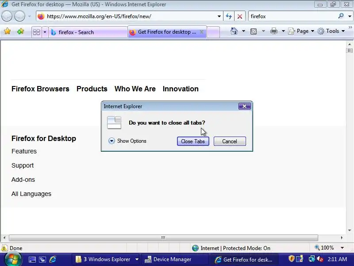Open the Quick Tabs grid icon
This screenshot has width=354, height=266.
point(36,32)
